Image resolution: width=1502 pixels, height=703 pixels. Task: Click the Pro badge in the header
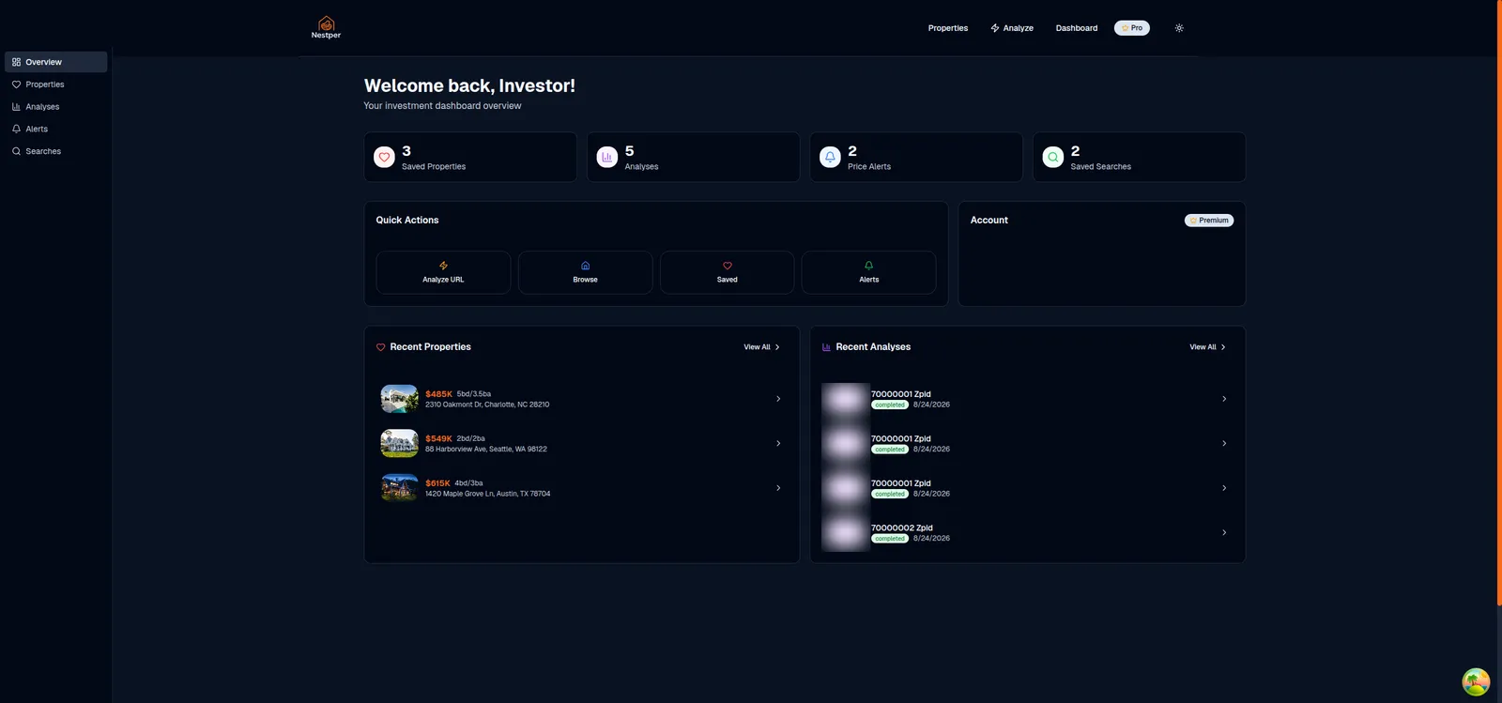[1132, 28]
